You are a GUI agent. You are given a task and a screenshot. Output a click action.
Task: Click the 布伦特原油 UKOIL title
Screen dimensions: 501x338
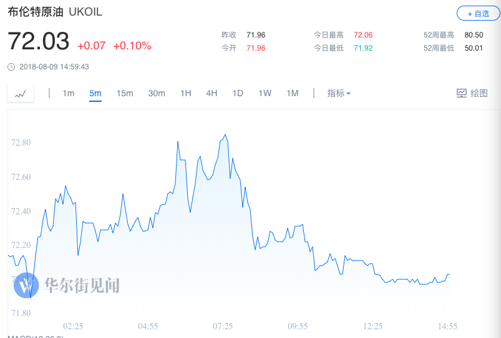tap(55, 12)
